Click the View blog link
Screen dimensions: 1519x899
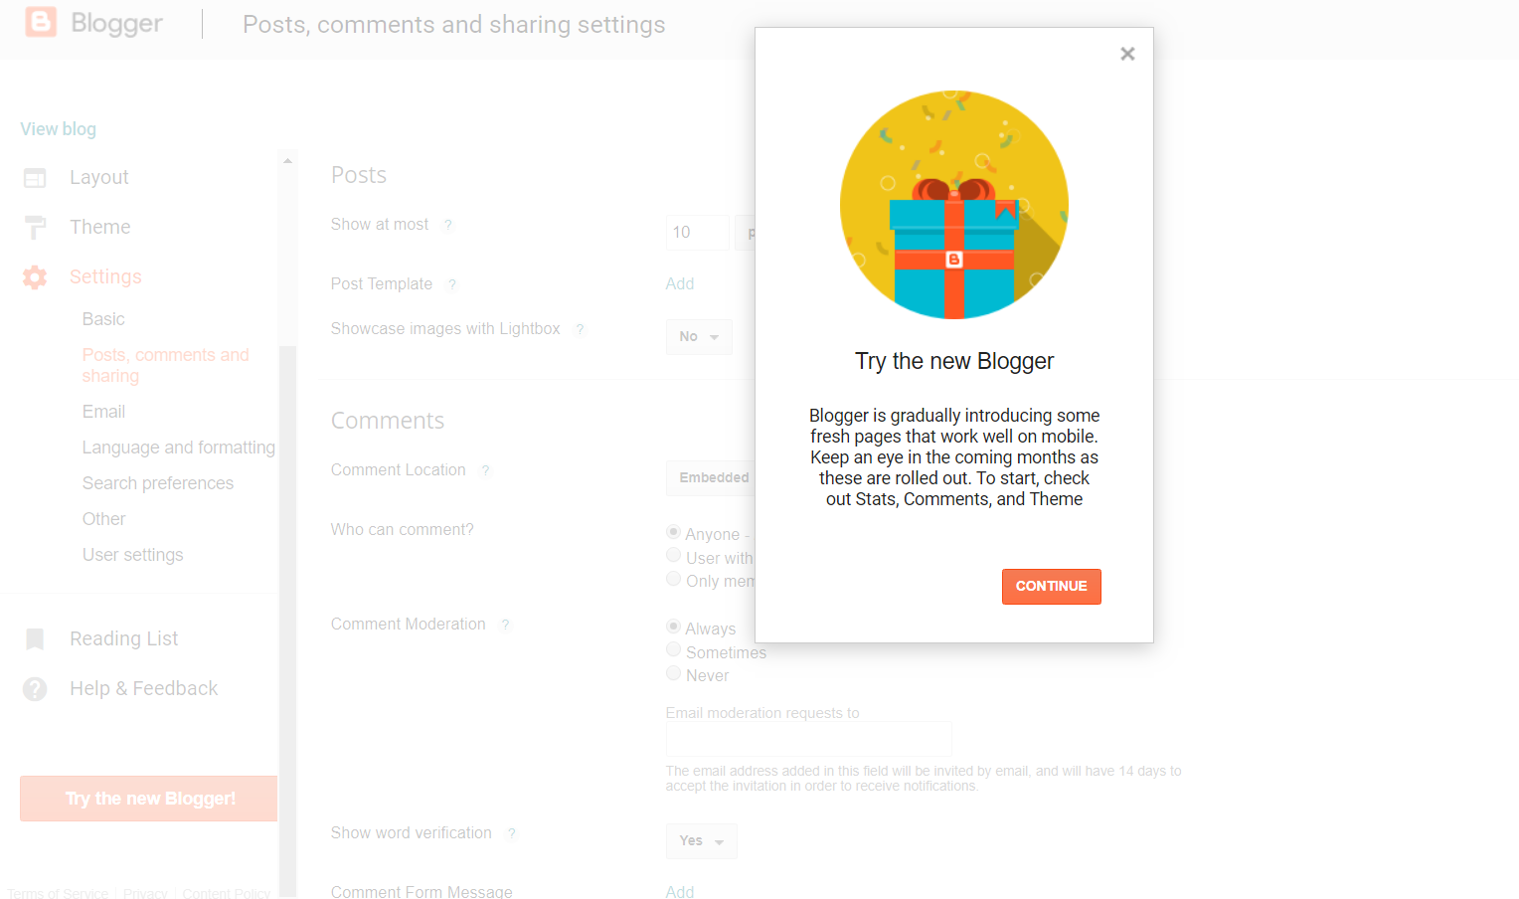(59, 129)
